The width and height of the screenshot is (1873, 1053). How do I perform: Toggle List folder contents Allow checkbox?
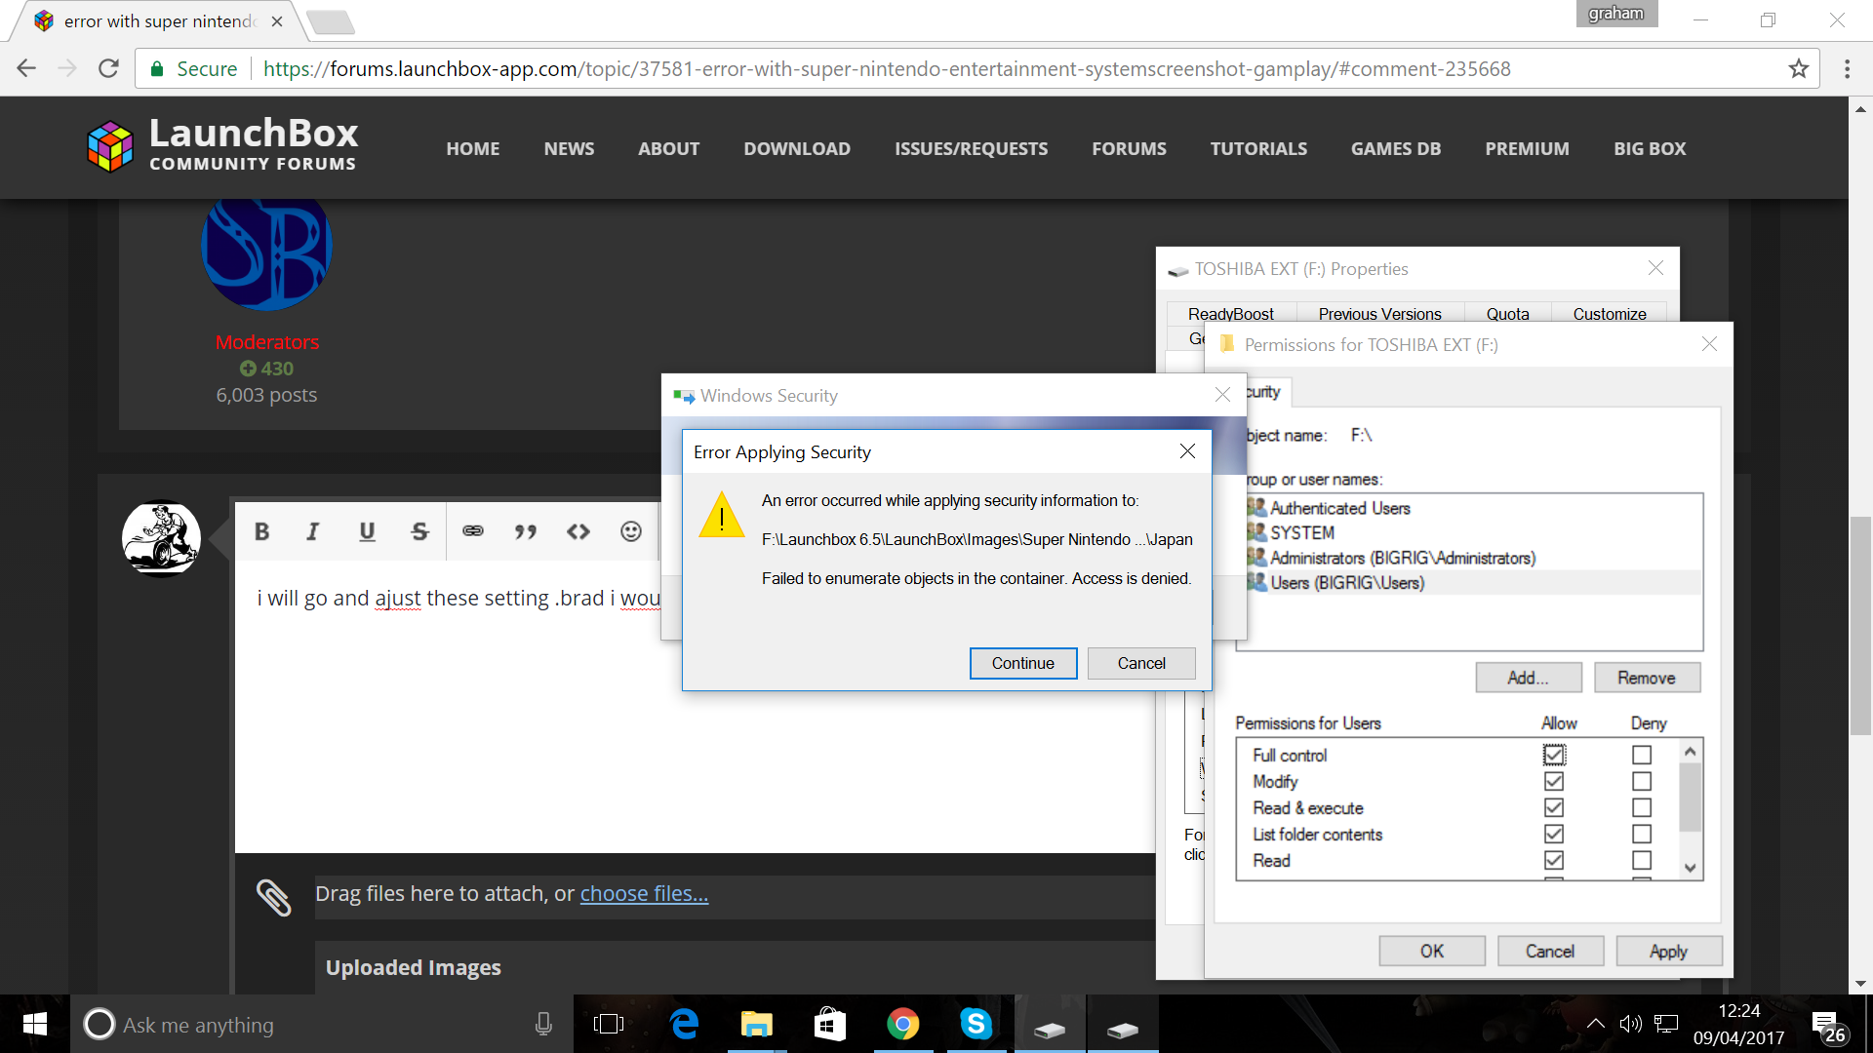coord(1554,834)
